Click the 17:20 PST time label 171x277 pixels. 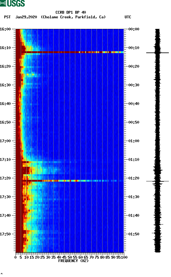(x=5, y=178)
